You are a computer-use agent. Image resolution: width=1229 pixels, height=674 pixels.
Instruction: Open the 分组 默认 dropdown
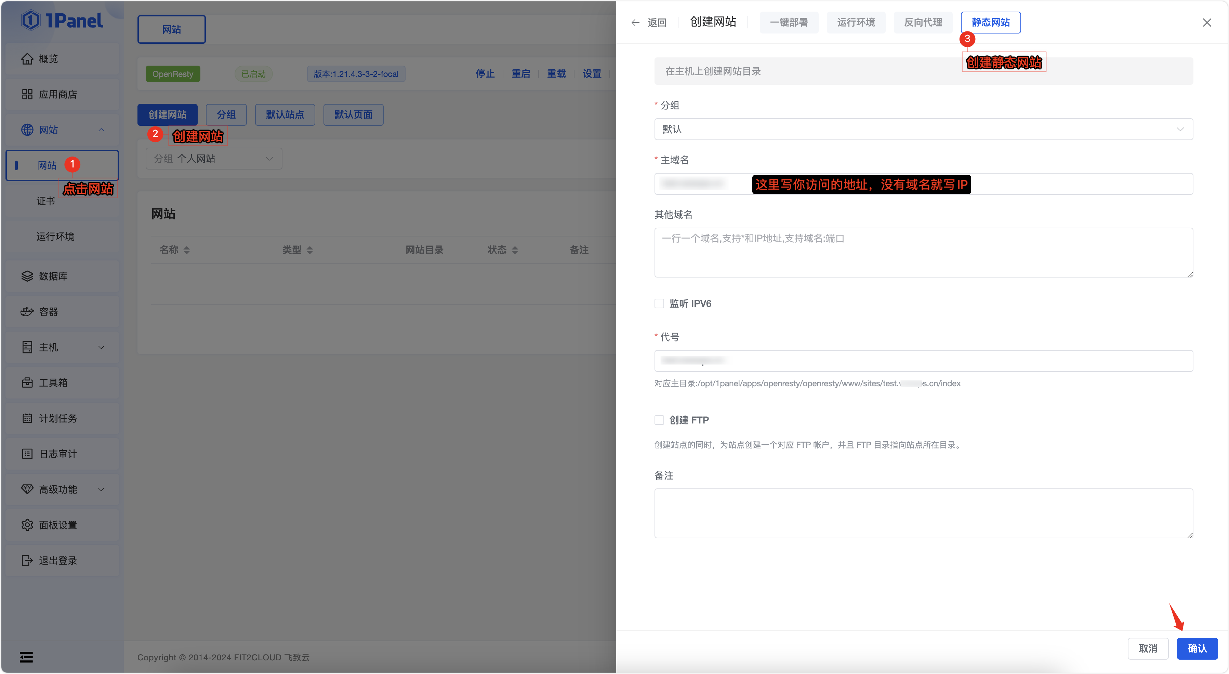[923, 129]
